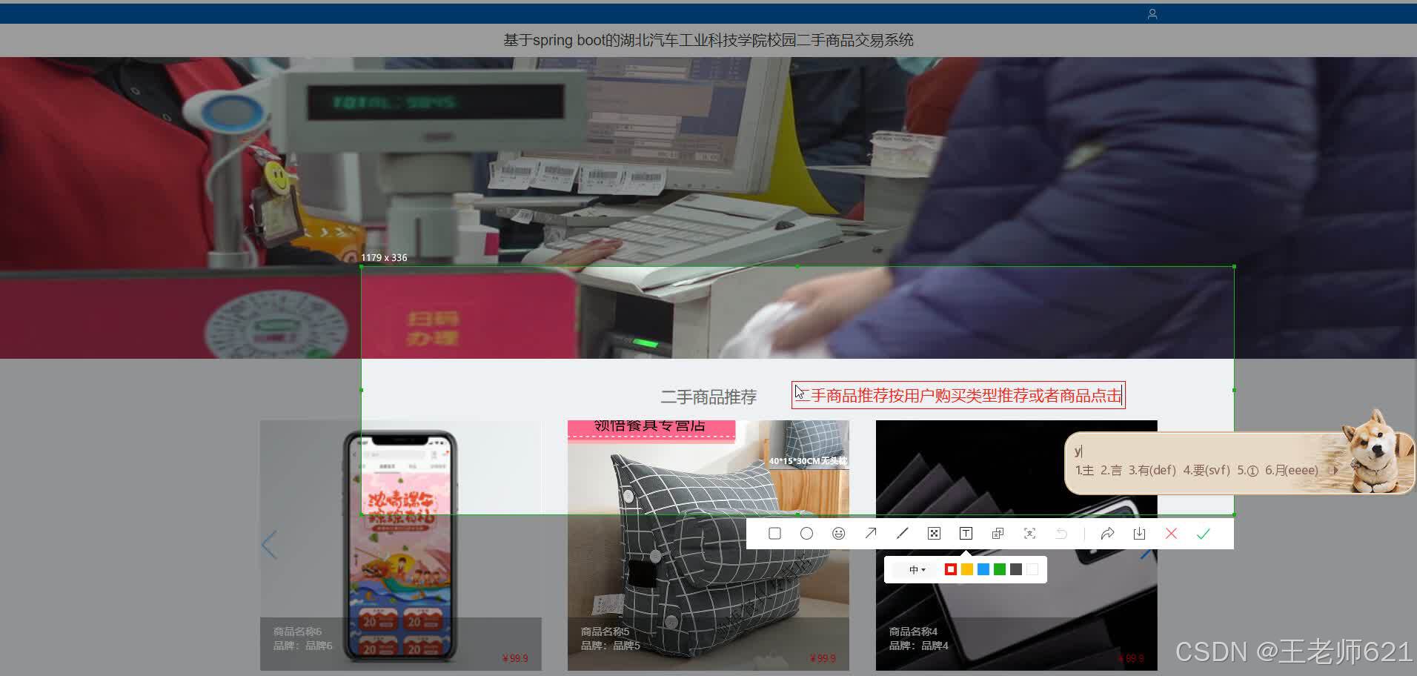Undo the last annotation

pos(1061,534)
